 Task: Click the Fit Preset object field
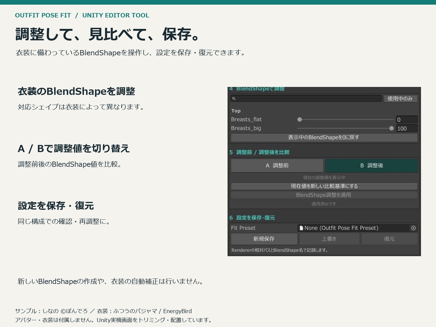(x=357, y=228)
